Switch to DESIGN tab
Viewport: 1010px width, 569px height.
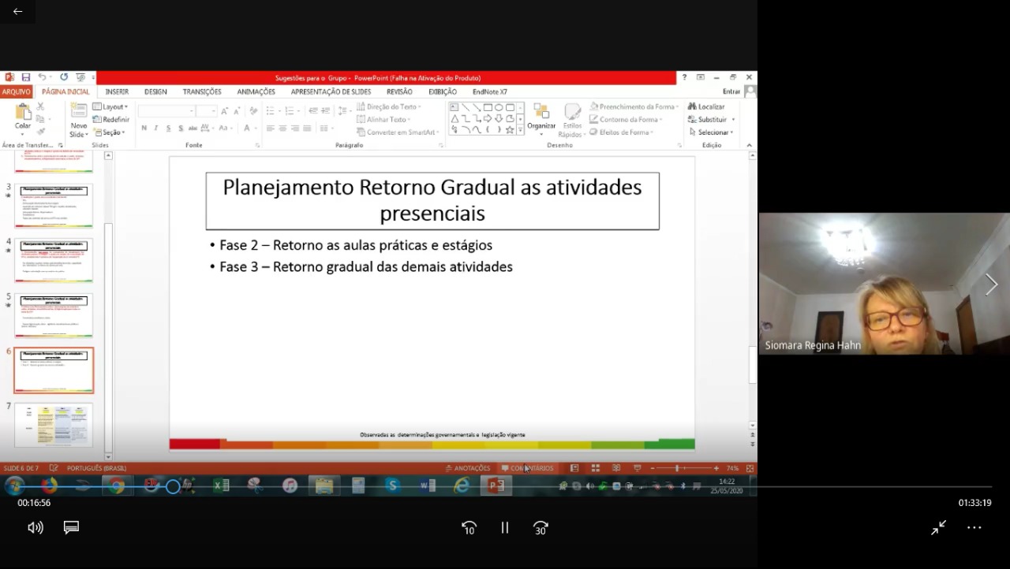click(155, 91)
